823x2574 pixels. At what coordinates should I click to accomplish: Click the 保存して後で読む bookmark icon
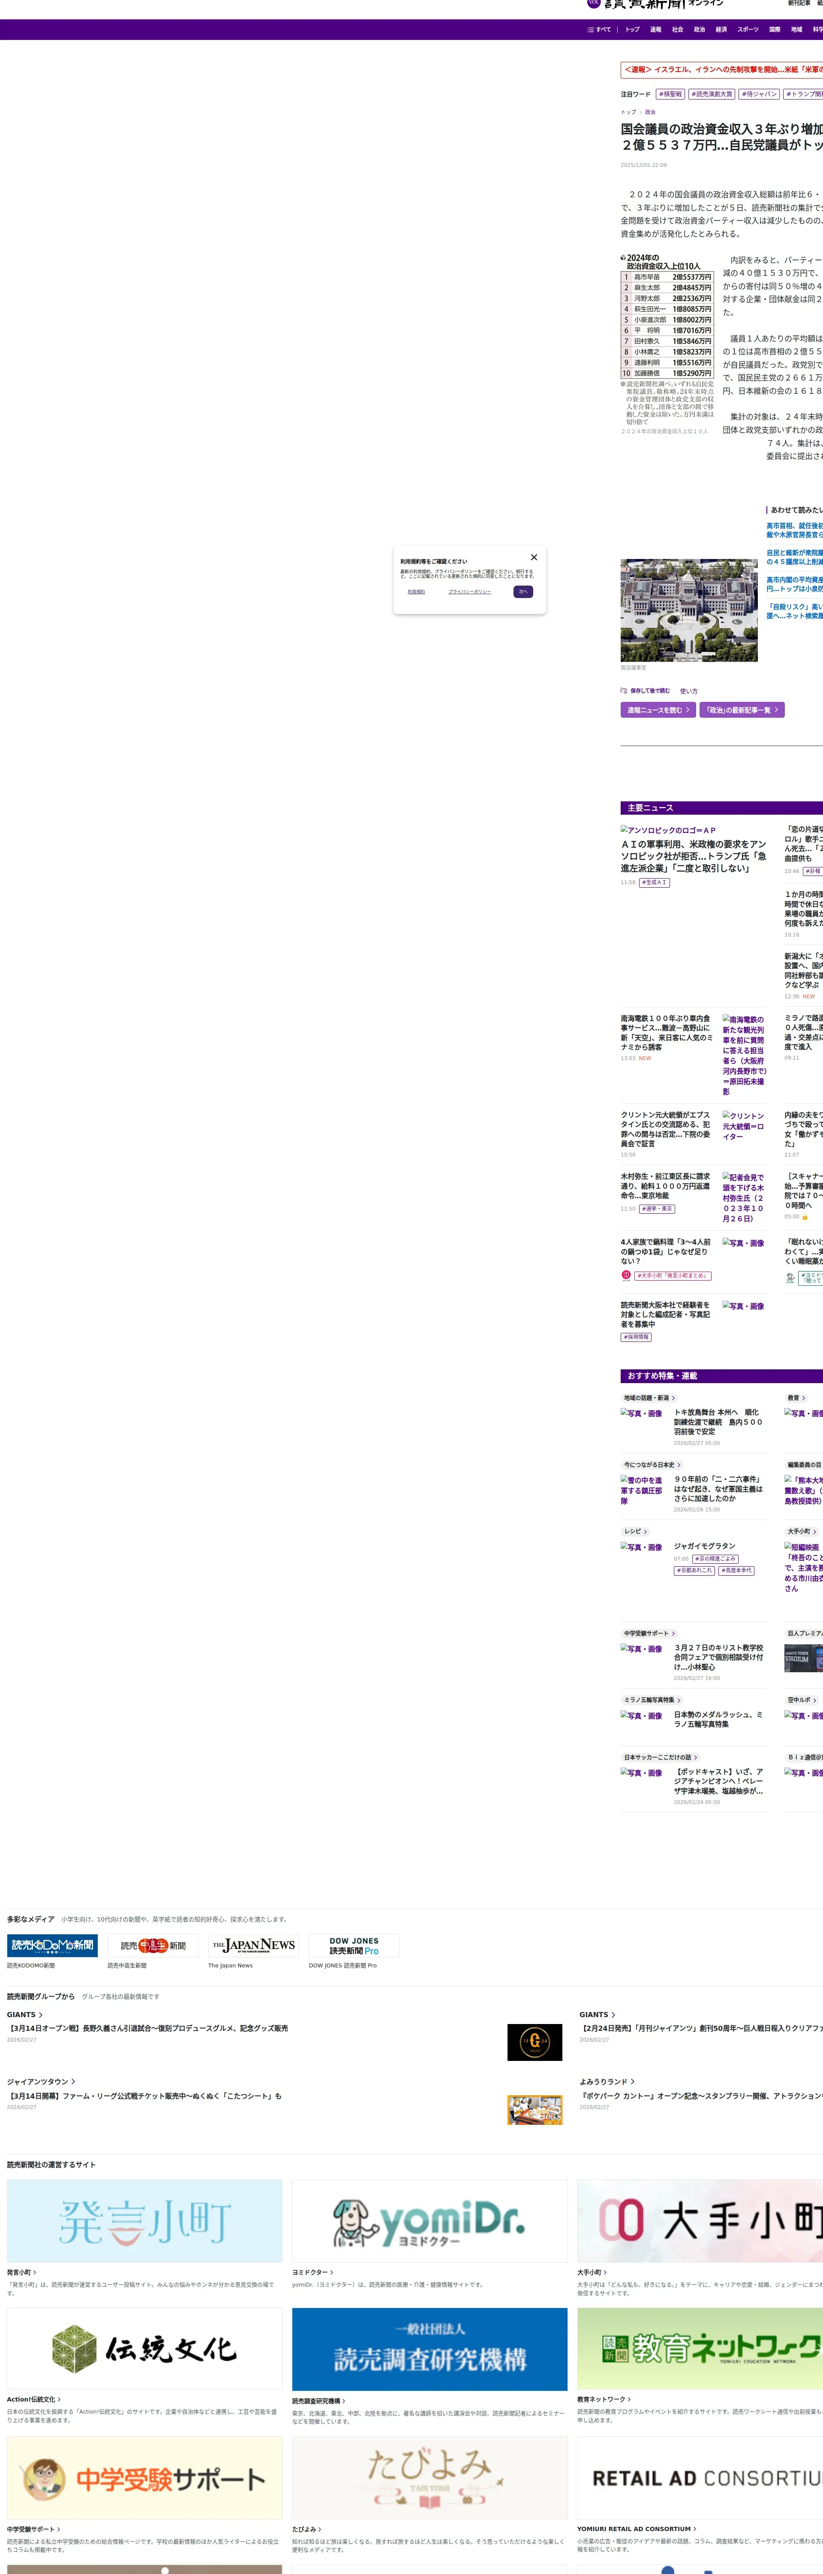624,690
